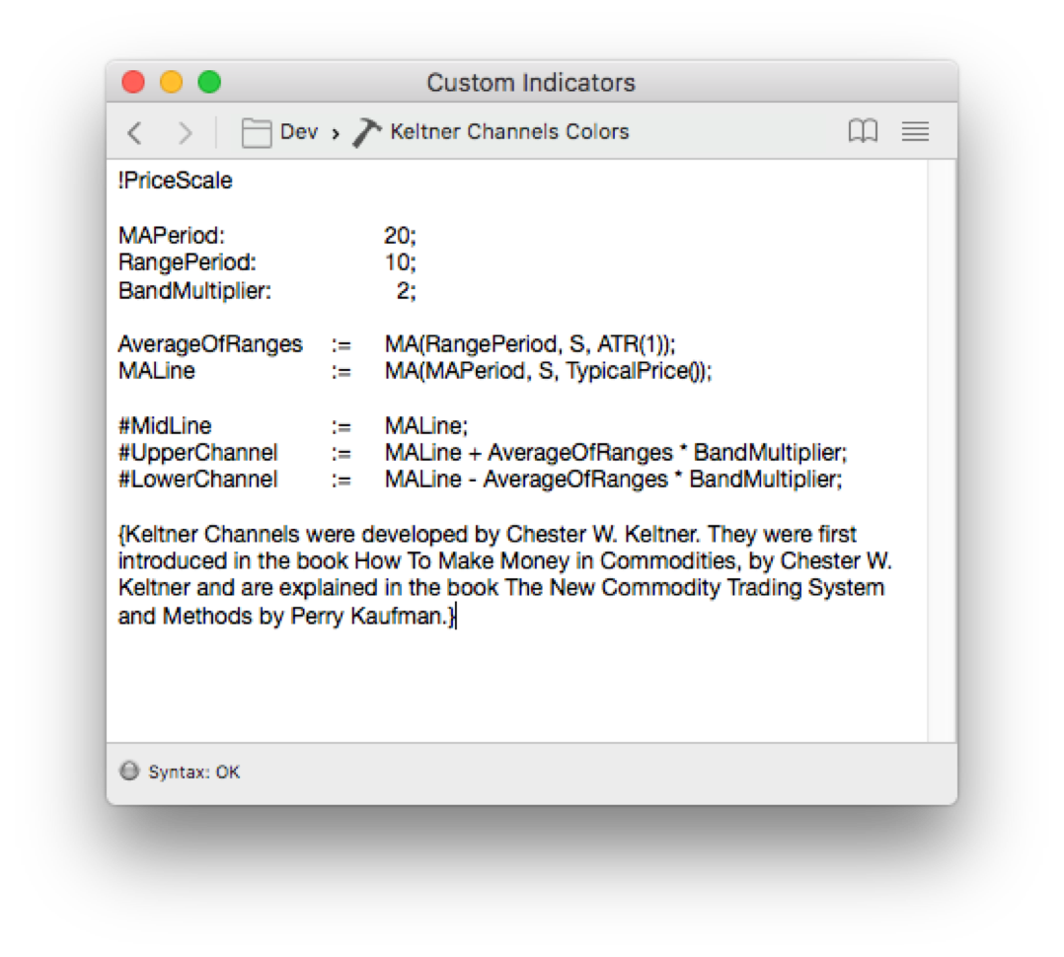
Task: Click the back navigation arrow
Action: [135, 132]
